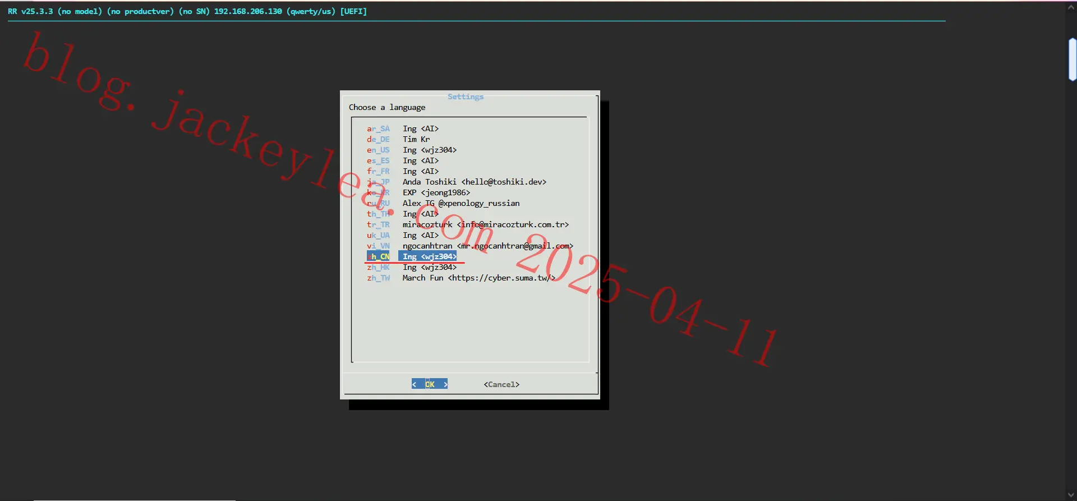
Task: Choose the es_ES language option
Action: point(403,160)
